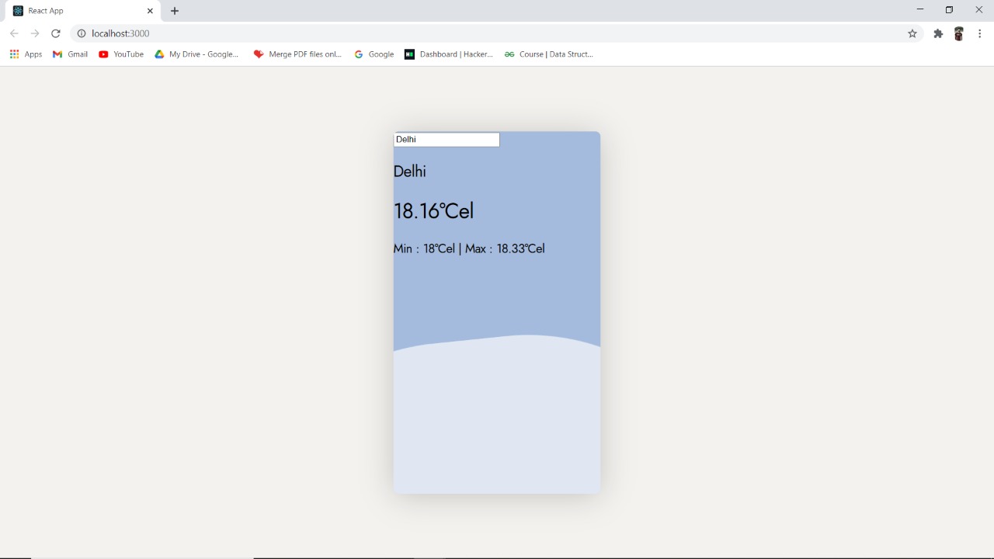The image size is (994, 559).
Task: Open the Chrome profile avatar
Action: 959,33
